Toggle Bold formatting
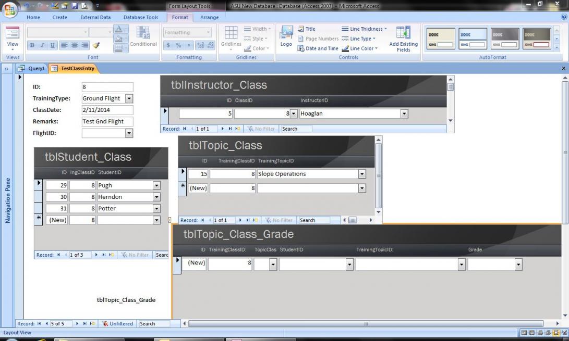Viewport: 569px width, 341px height. [x=32, y=45]
